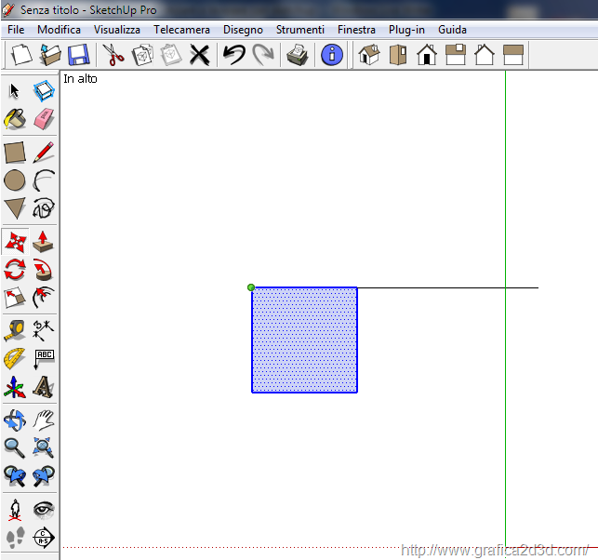Image resolution: width=598 pixels, height=560 pixels.
Task: Open the Strumenti menu
Action: tap(299, 30)
